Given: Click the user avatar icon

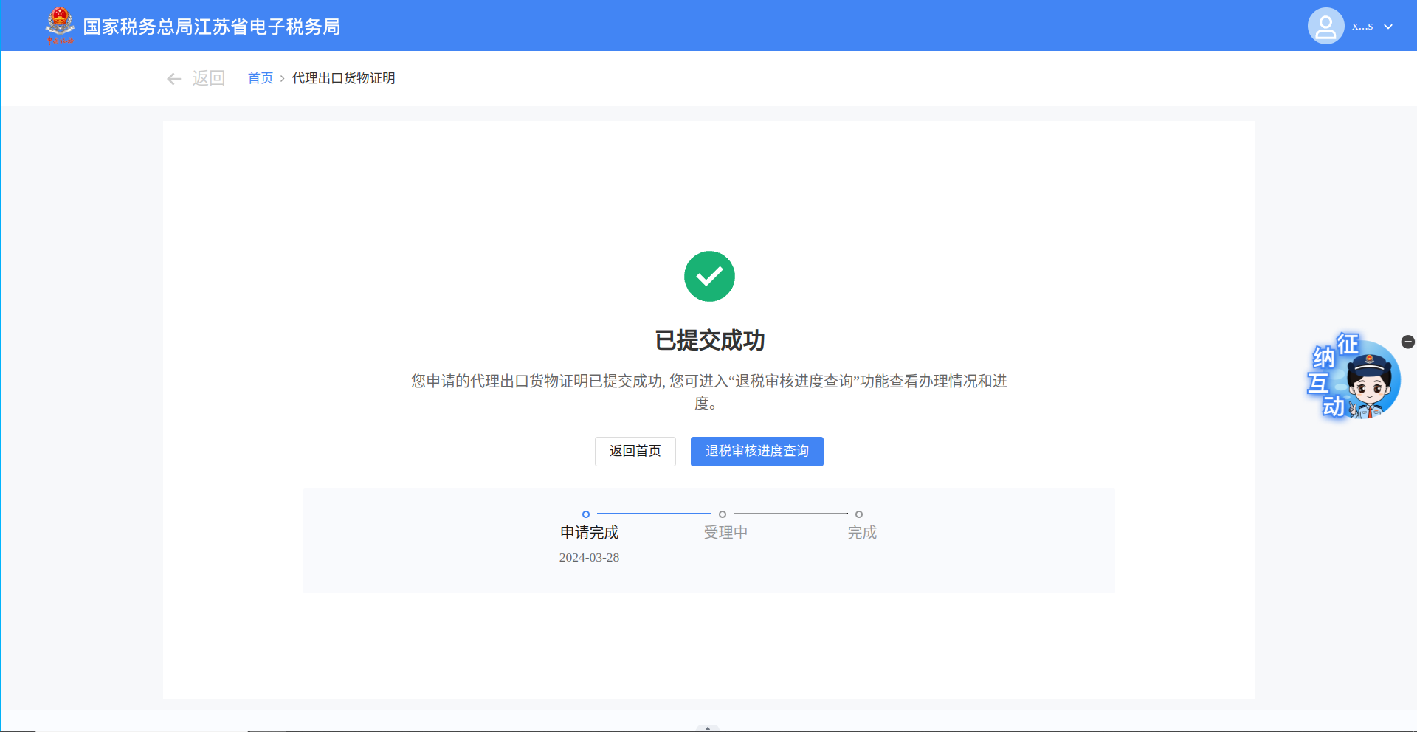Looking at the screenshot, I should [1325, 27].
